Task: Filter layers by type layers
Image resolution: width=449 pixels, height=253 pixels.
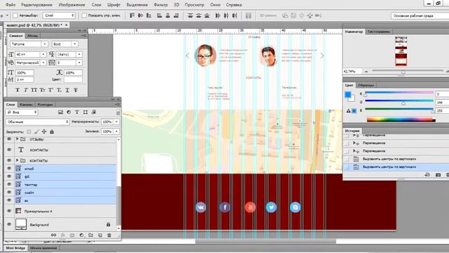Action: (x=77, y=112)
